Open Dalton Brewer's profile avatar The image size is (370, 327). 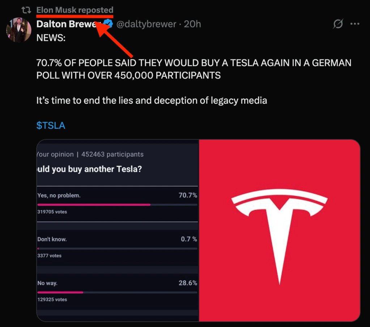(18, 30)
